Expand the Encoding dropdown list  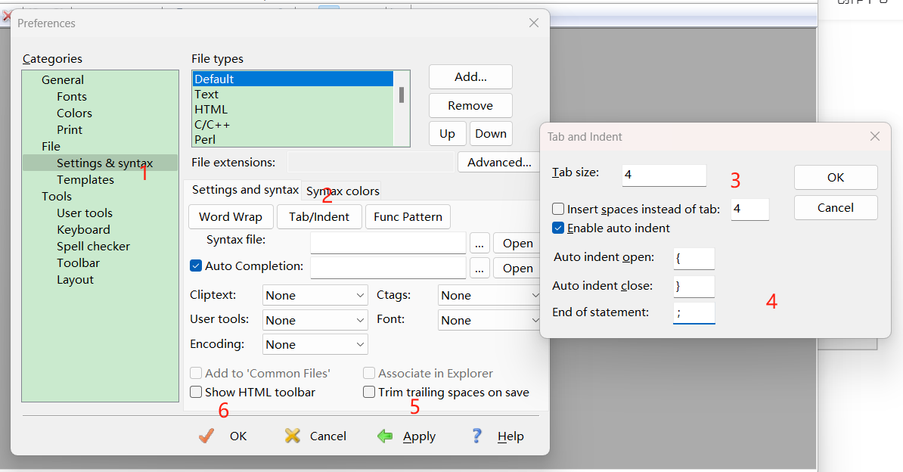coord(315,344)
